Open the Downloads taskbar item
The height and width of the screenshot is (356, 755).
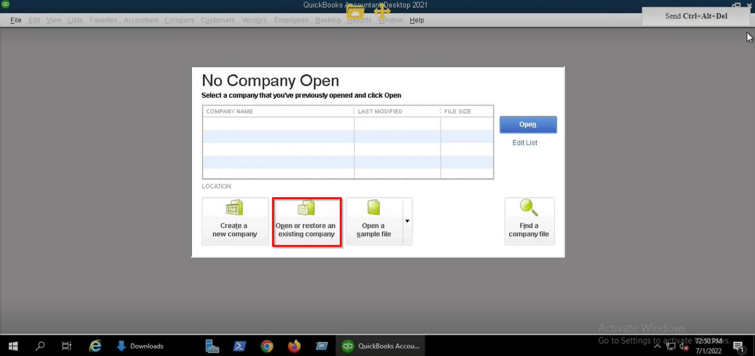click(140, 346)
